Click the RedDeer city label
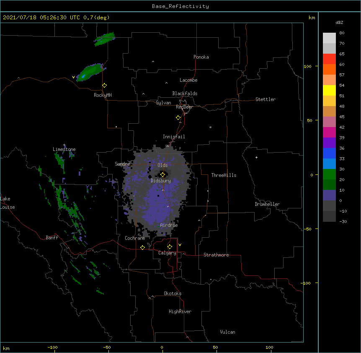The height and width of the screenshot is (353, 361). 184,107
